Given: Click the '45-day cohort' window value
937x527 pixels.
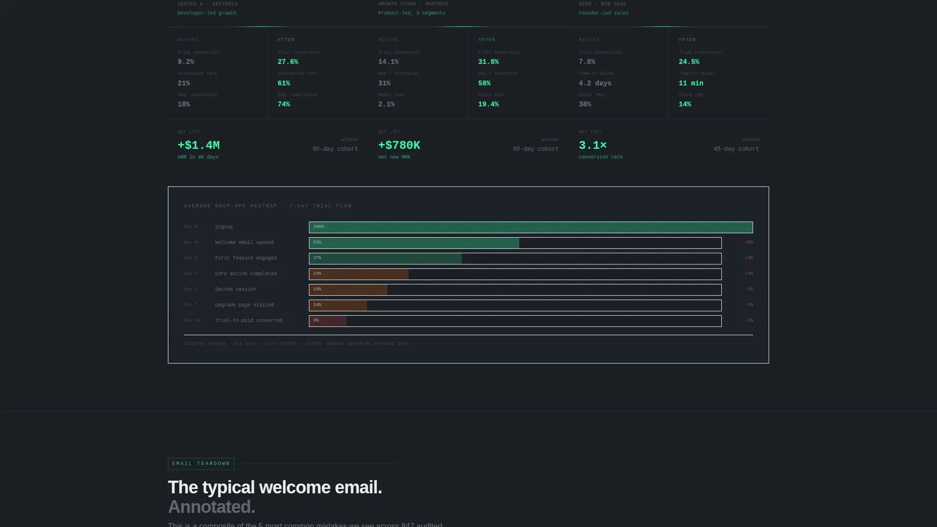Looking at the screenshot, I should [736, 149].
